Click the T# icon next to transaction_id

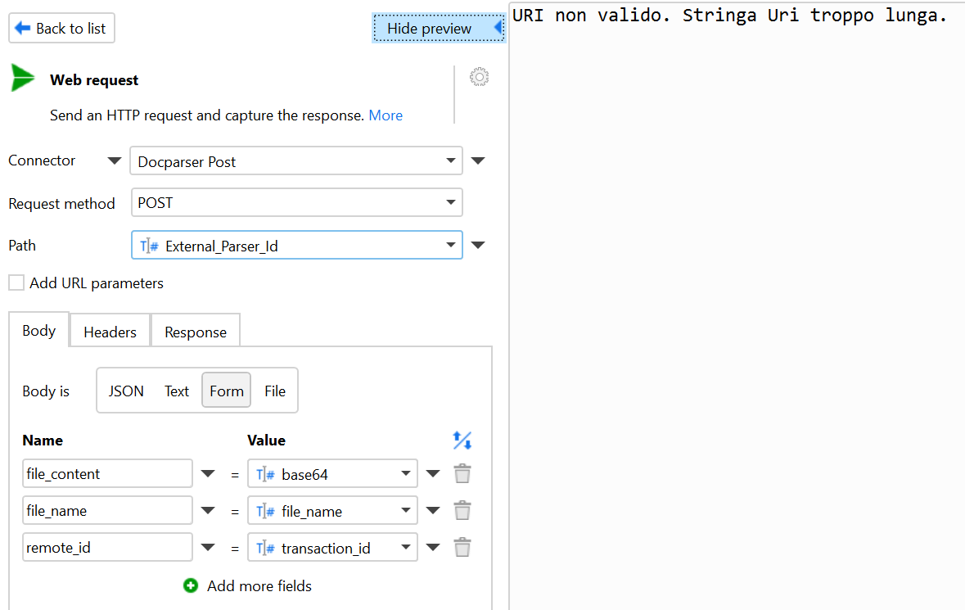(x=265, y=548)
